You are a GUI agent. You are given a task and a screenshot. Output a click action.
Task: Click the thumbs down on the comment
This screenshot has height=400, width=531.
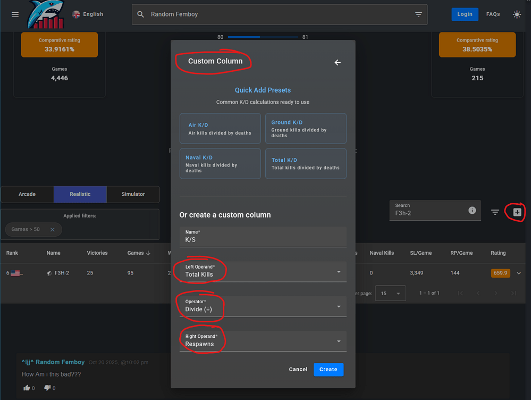47,388
